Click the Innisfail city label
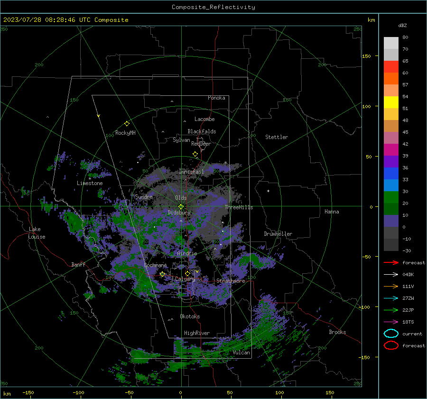Screen dimensions: 427x399 pyautogui.click(x=191, y=172)
